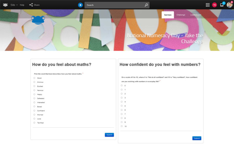Submit the numbers confidence survey
Viewport: 234px width, 146px height.
click(197, 138)
